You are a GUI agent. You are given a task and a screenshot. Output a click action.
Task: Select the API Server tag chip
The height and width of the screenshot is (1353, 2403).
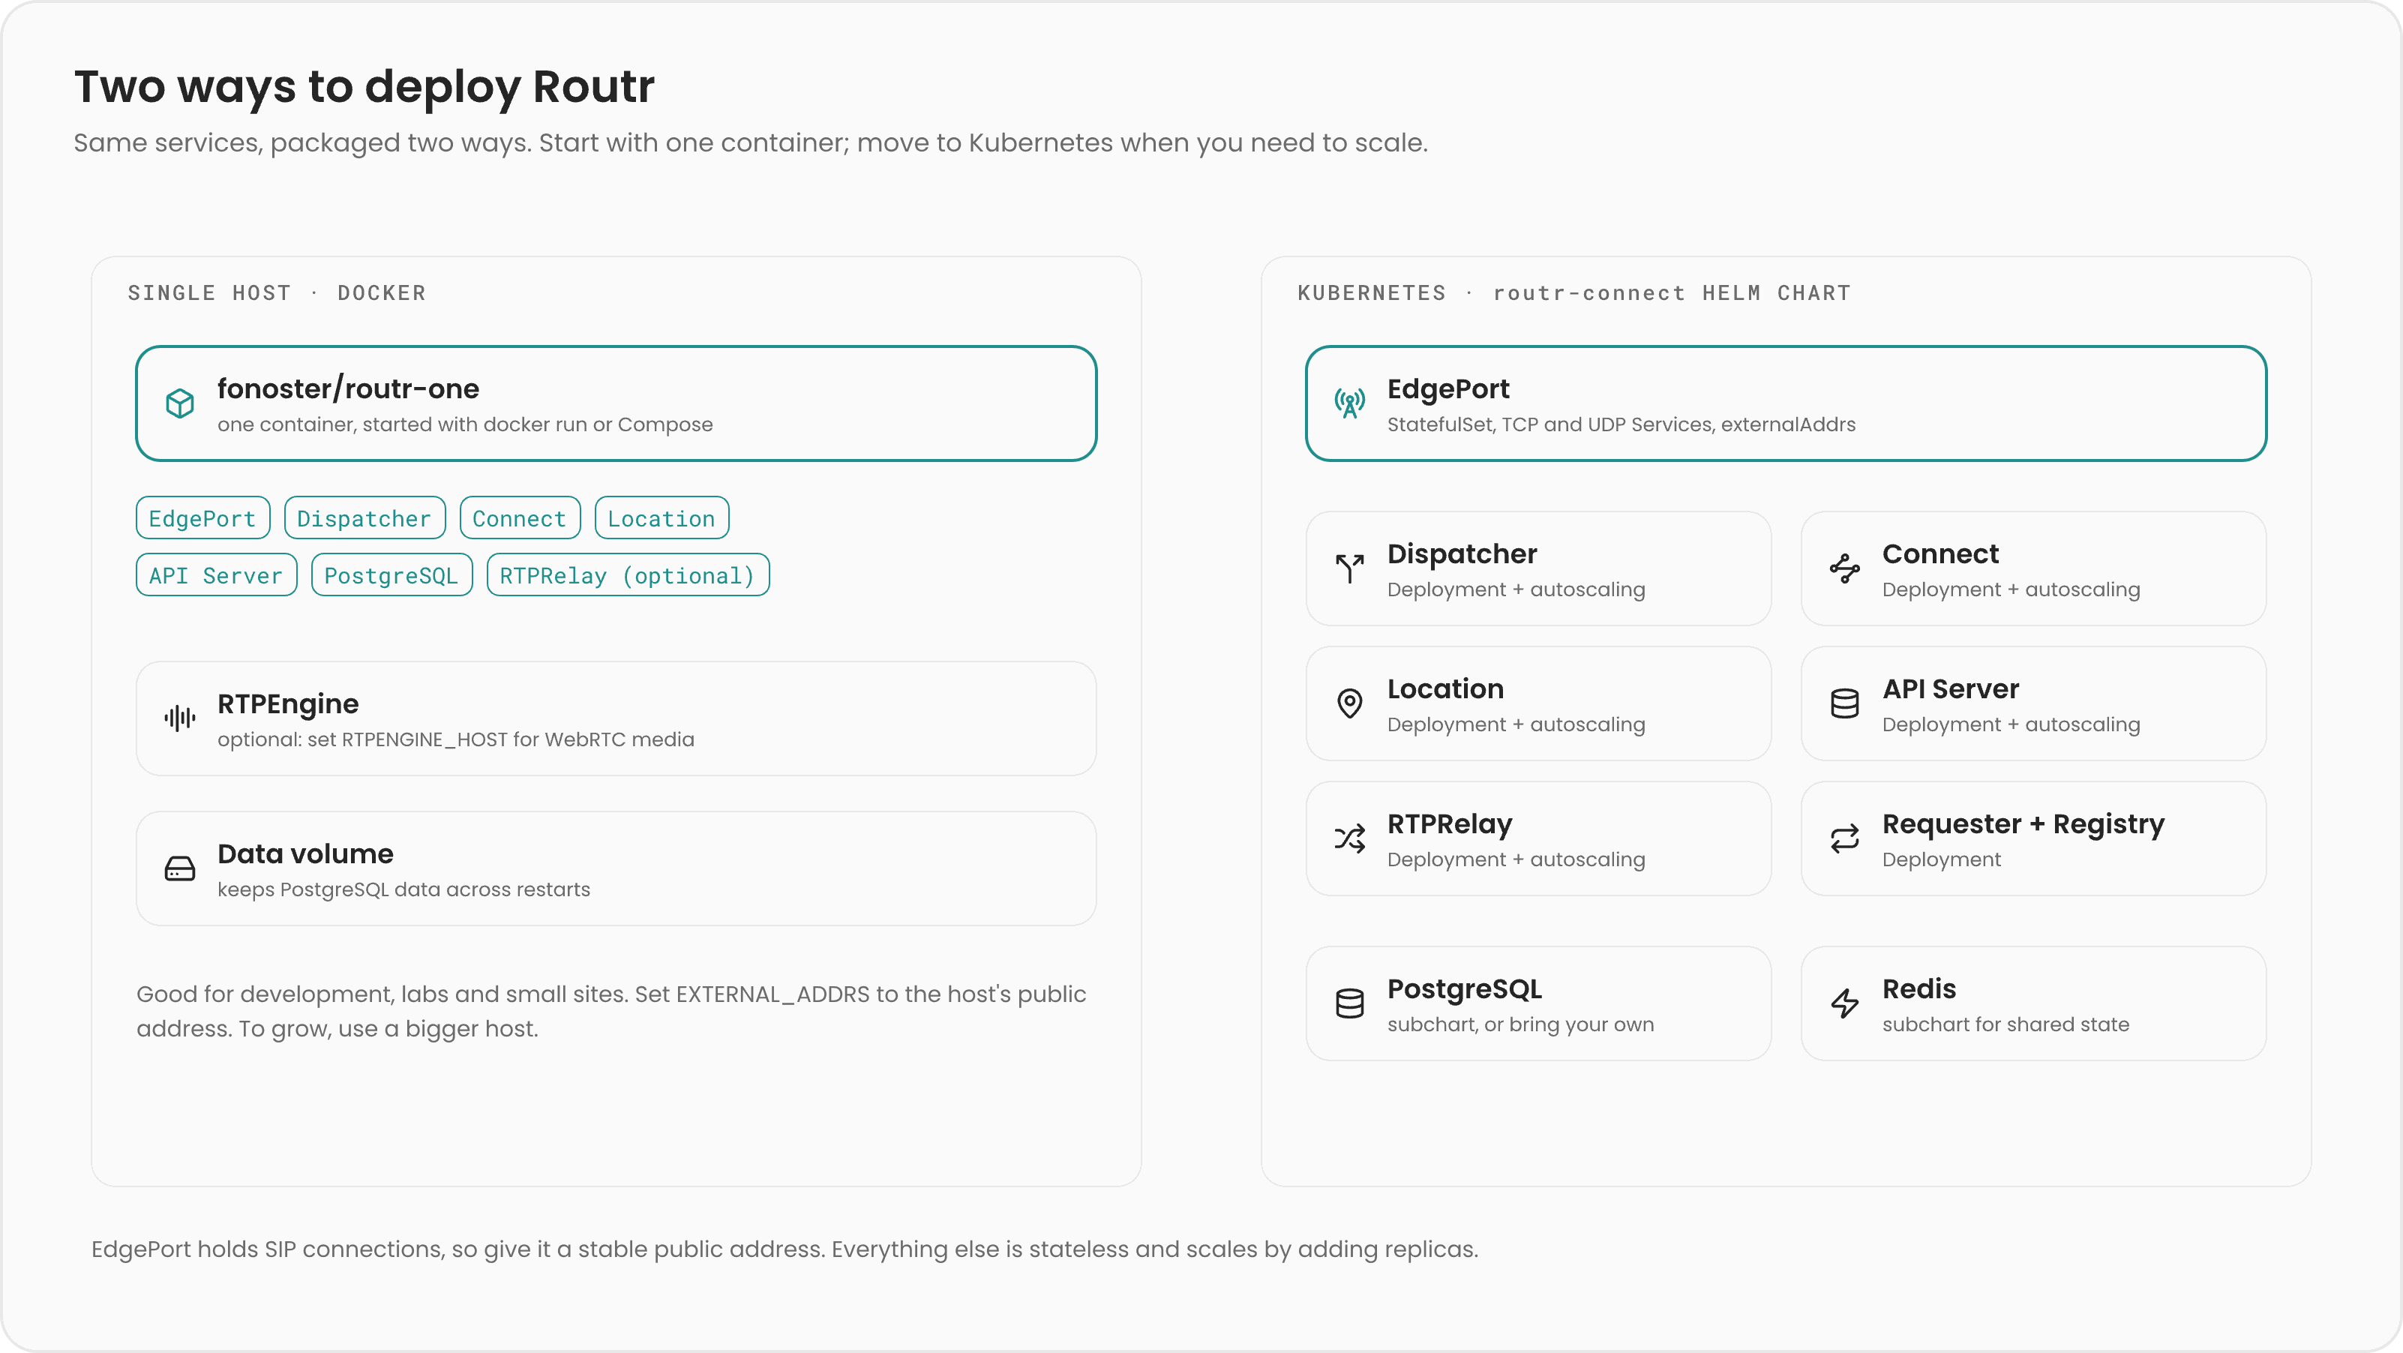[x=217, y=574]
